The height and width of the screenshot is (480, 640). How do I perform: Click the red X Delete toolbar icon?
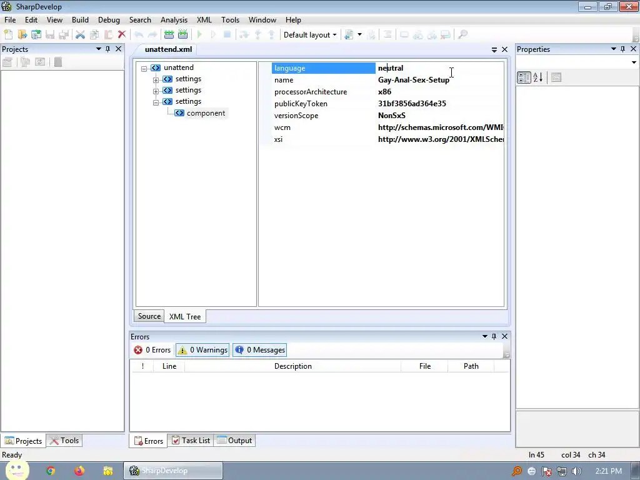coord(122,35)
